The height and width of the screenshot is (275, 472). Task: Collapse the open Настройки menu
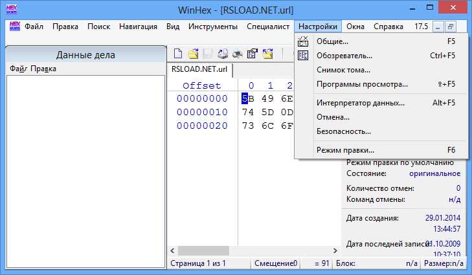(318, 27)
